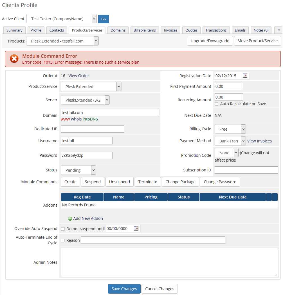Screen dimensions: 283x295
Task: Click the www domain link
Action: (x=65, y=119)
